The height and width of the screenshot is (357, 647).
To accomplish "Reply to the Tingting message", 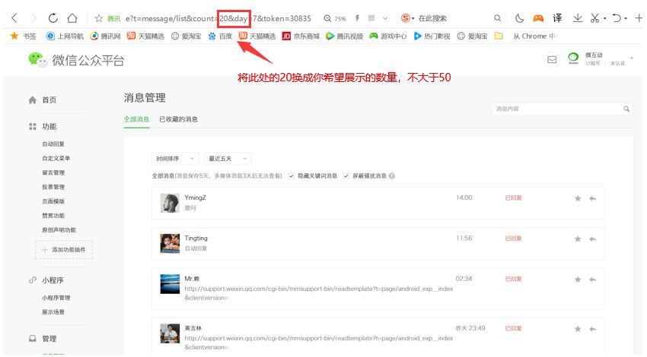I will [593, 239].
